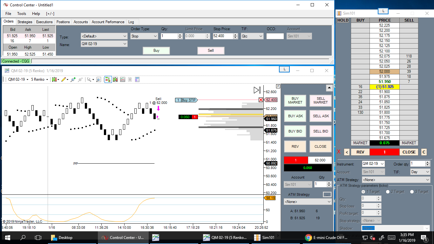The image size is (434, 244).
Task: Click the C button in Sim101 window
Action: (x=424, y=152)
